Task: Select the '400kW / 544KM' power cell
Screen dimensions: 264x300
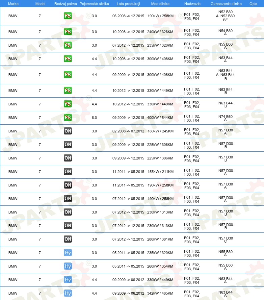Action: (x=160, y=118)
